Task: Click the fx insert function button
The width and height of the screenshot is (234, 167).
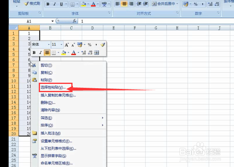Action: 74,21
